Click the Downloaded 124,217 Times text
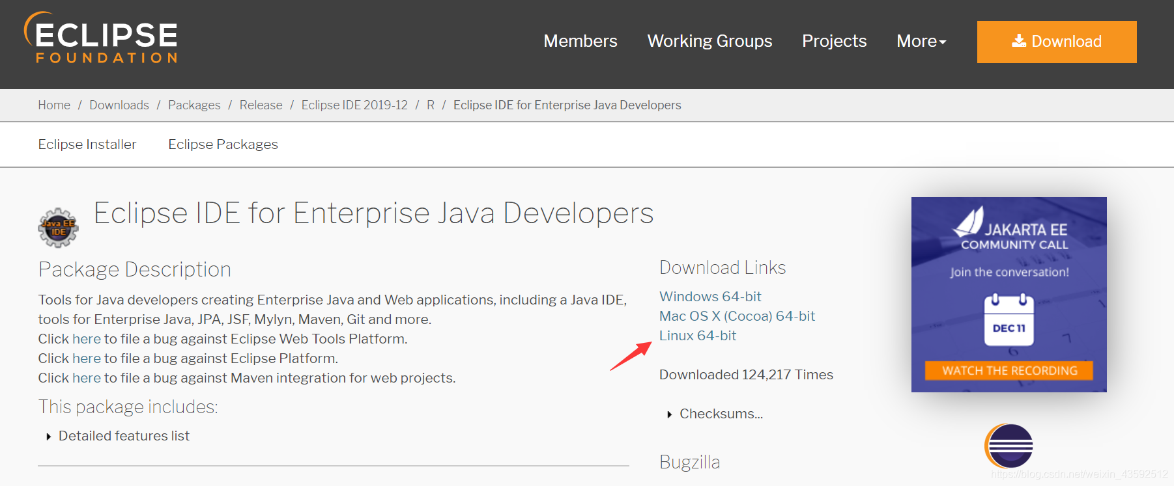 coord(746,375)
